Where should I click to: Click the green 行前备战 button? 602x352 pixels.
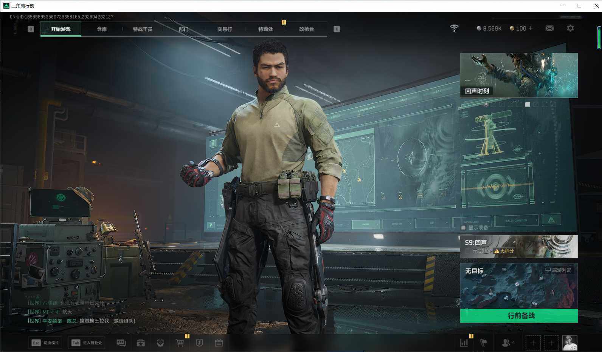(x=519, y=316)
